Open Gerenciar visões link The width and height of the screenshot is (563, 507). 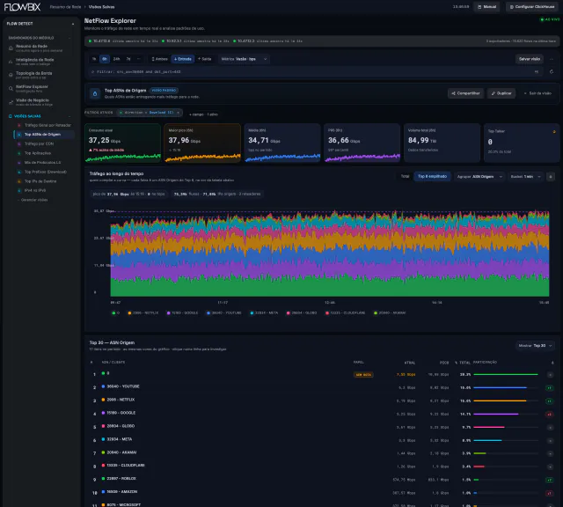pos(33,200)
